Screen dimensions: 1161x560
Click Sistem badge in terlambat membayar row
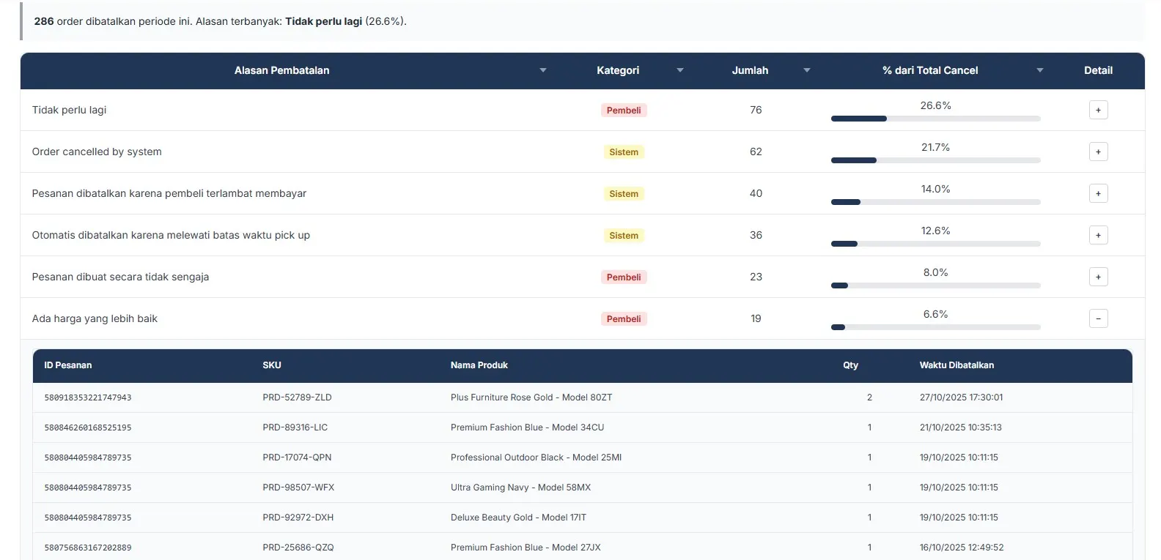[624, 194]
